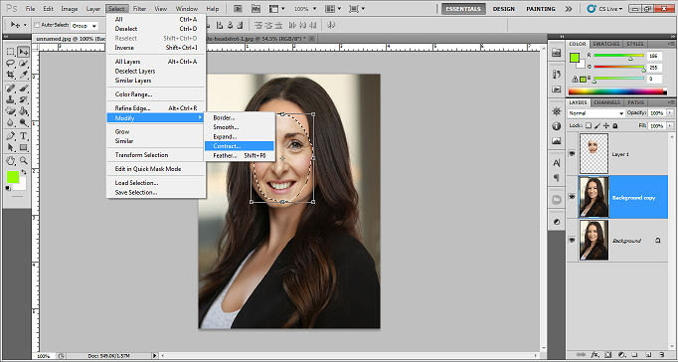Select the Crop tool
The height and width of the screenshot is (362, 678).
point(10,75)
